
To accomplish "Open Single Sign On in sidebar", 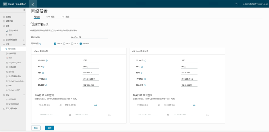I will (15, 63).
